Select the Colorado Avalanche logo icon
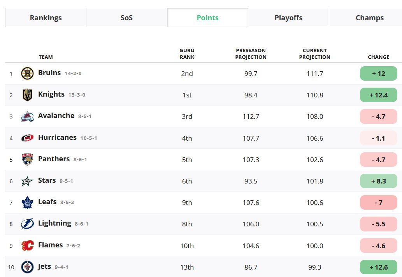The height and width of the screenshot is (277, 402). [x=27, y=116]
